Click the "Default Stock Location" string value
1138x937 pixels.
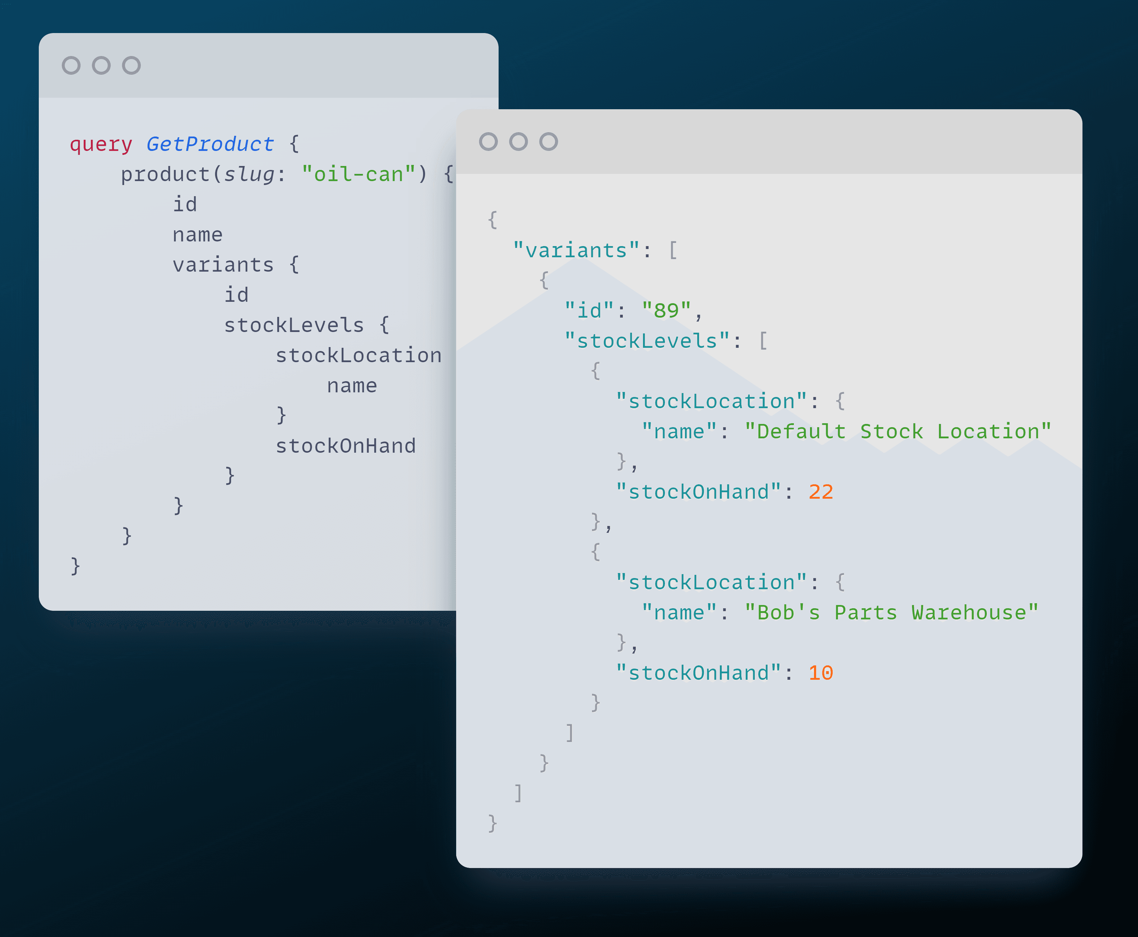click(897, 432)
